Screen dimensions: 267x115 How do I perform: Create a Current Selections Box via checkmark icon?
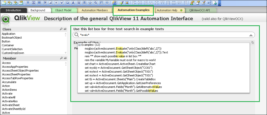(x=62, y=3)
